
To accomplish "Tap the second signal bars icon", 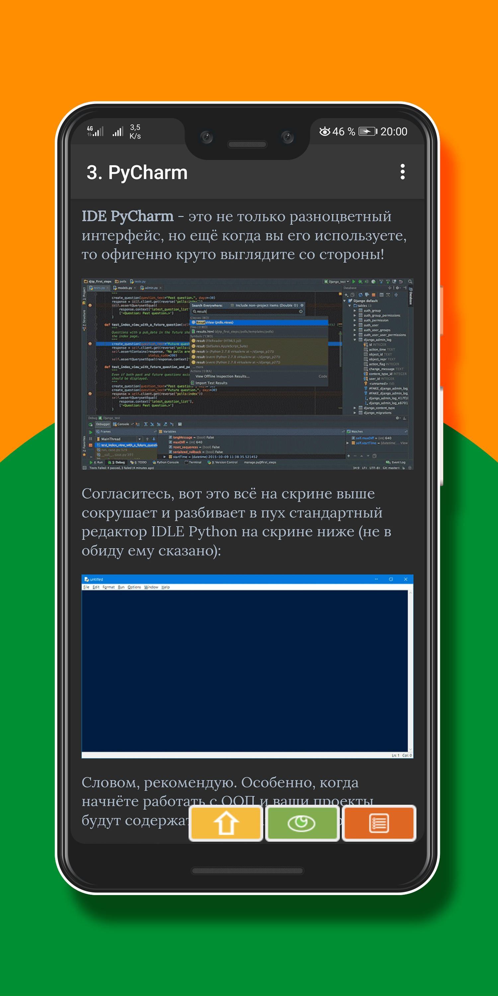I will tap(118, 131).
